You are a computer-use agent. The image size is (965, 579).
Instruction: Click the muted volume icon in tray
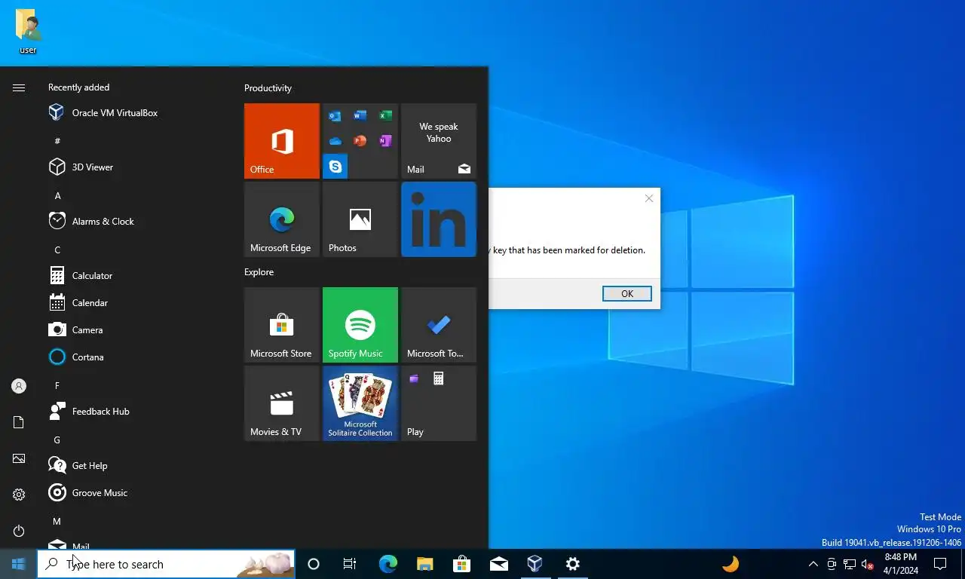[x=868, y=564]
